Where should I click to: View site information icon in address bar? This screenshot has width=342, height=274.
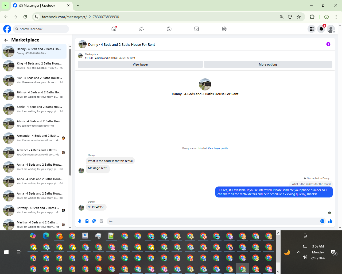pos(37,17)
